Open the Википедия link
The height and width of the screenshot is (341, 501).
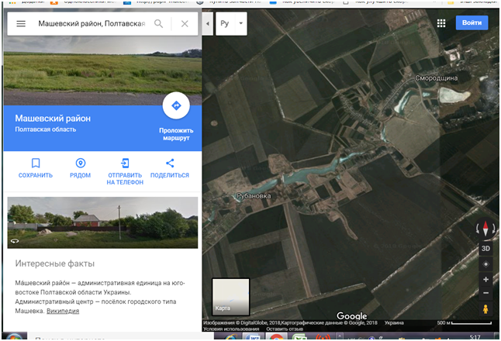point(63,311)
